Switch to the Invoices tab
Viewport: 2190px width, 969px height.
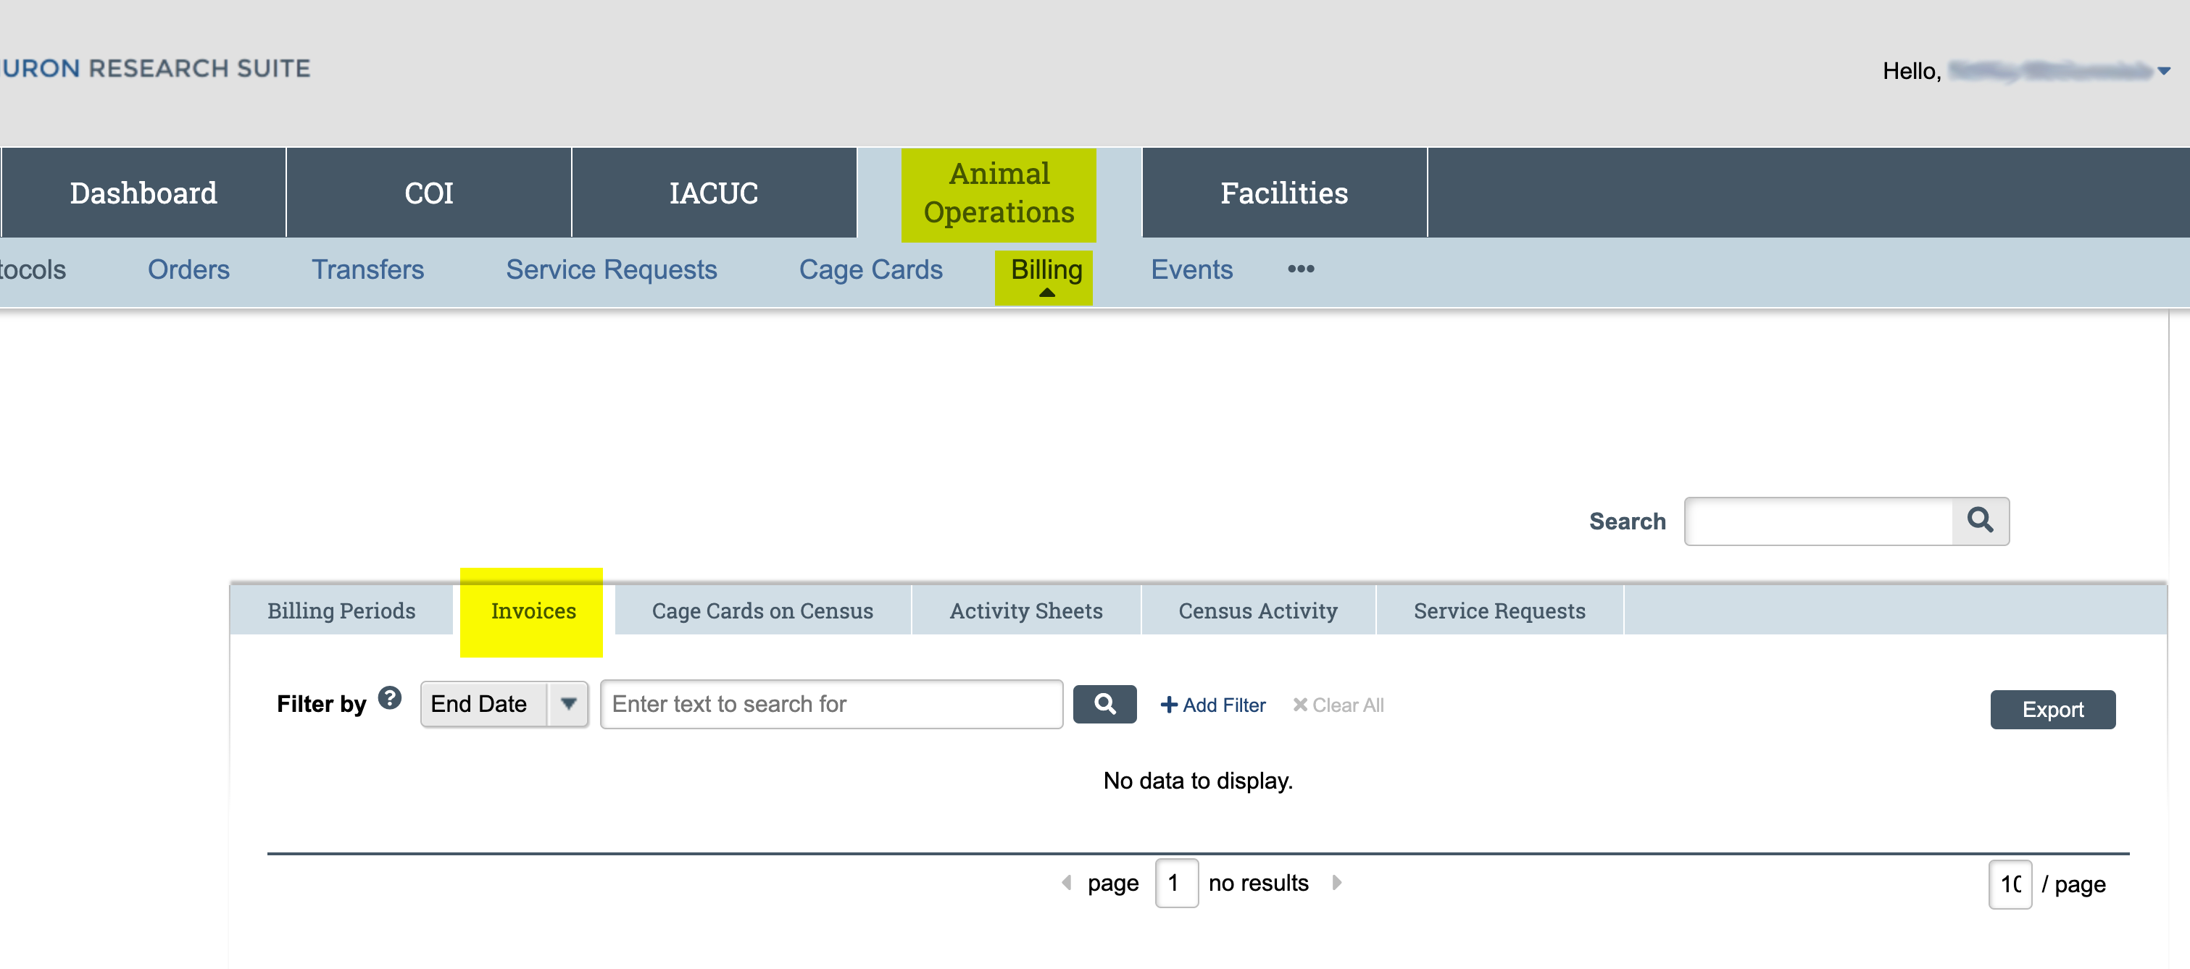(532, 611)
